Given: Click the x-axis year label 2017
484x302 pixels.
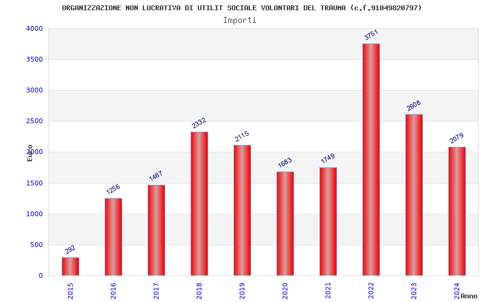Looking at the screenshot, I should click(156, 291).
